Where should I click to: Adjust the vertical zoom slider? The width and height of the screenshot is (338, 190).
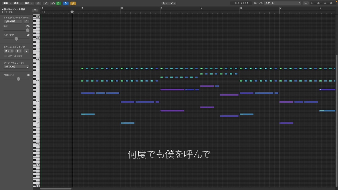pyautogui.click(x=318, y=3)
